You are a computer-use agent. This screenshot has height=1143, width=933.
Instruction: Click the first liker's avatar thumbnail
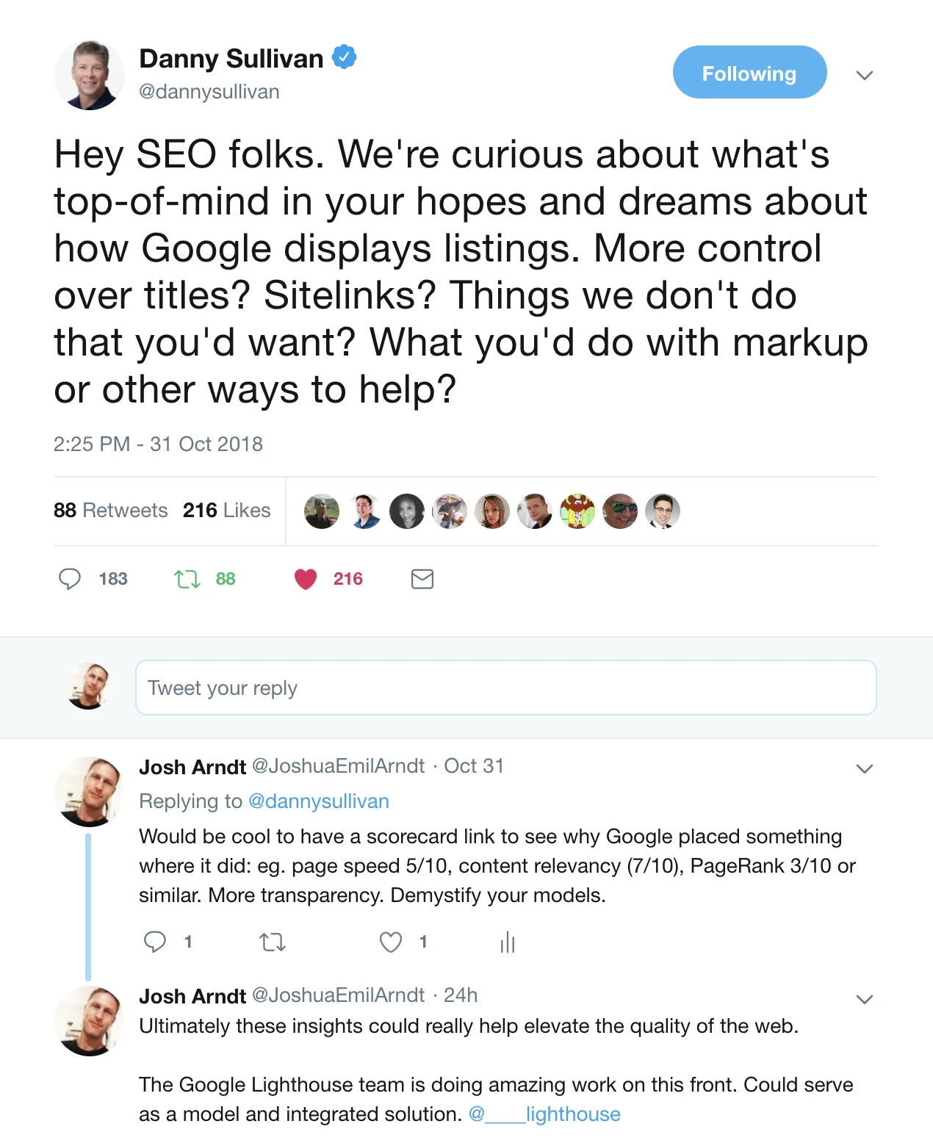(x=322, y=511)
